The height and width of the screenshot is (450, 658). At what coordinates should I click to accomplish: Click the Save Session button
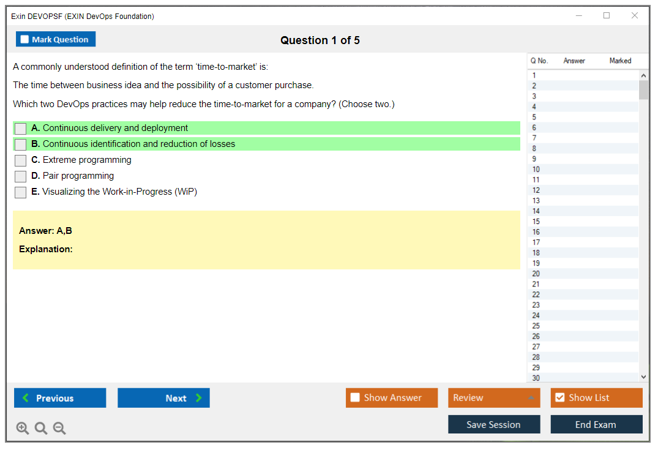[x=494, y=424]
